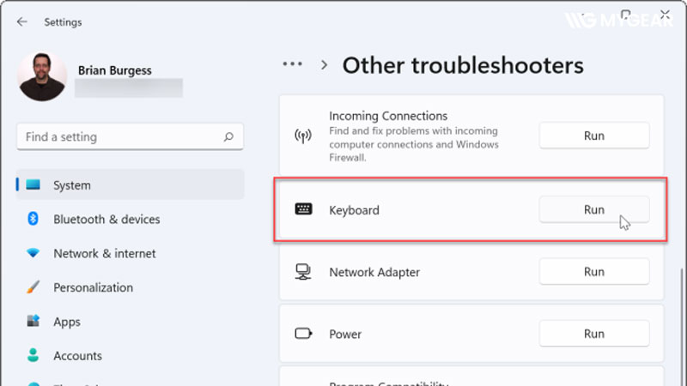This screenshot has height=386, width=687.
Task: Click the Incoming Connections signal icon
Action: tap(303, 136)
